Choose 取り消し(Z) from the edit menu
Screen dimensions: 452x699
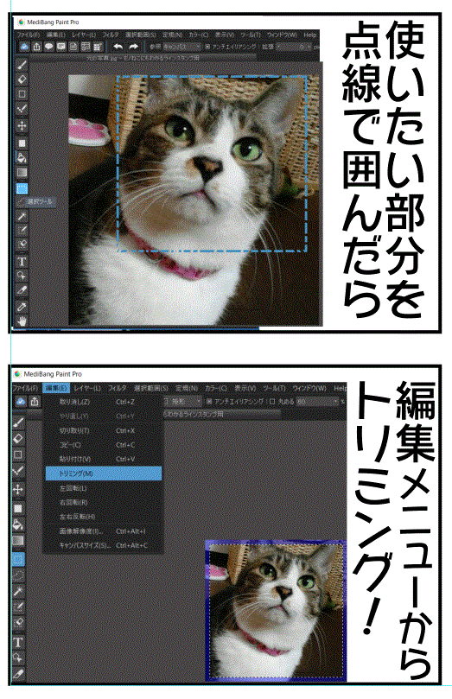(x=104, y=402)
